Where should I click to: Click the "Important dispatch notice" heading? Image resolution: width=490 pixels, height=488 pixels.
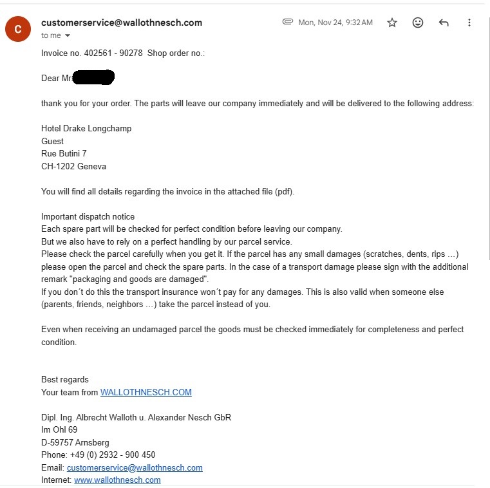pos(88,216)
